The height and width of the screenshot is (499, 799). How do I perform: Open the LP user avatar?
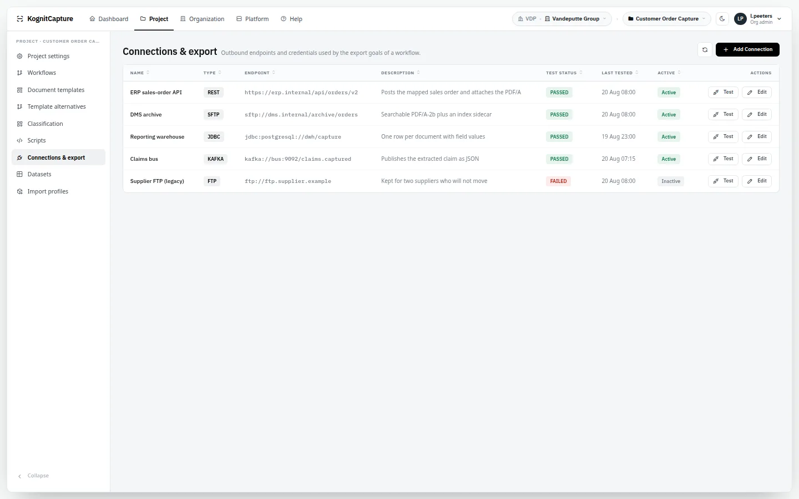click(740, 19)
